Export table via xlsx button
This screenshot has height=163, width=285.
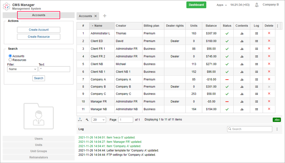coord(277,120)
